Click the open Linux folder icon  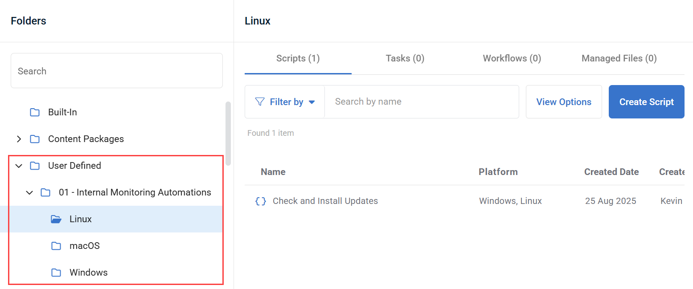point(56,219)
